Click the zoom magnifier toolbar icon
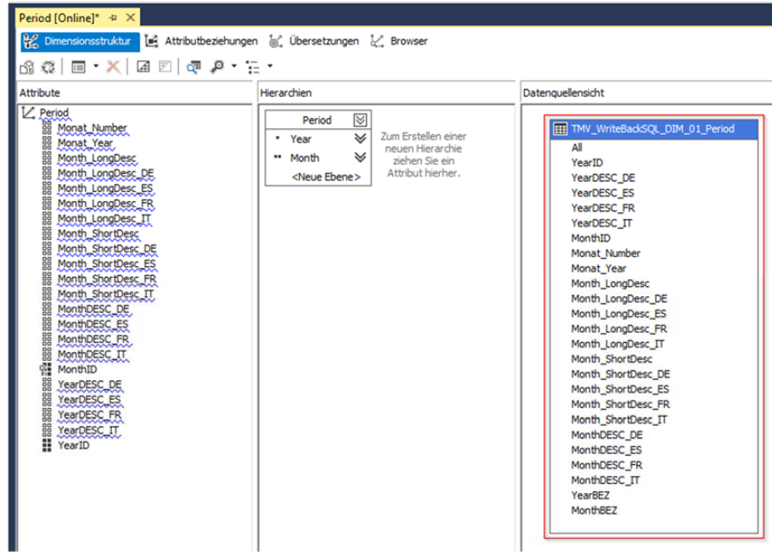The image size is (772, 555). pos(217,65)
